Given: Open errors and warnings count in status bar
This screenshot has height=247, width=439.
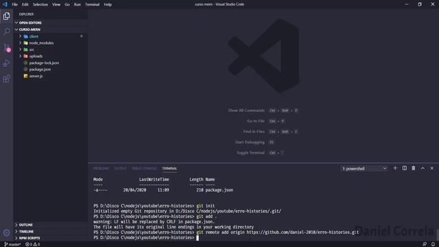Looking at the screenshot, I should coord(32,244).
